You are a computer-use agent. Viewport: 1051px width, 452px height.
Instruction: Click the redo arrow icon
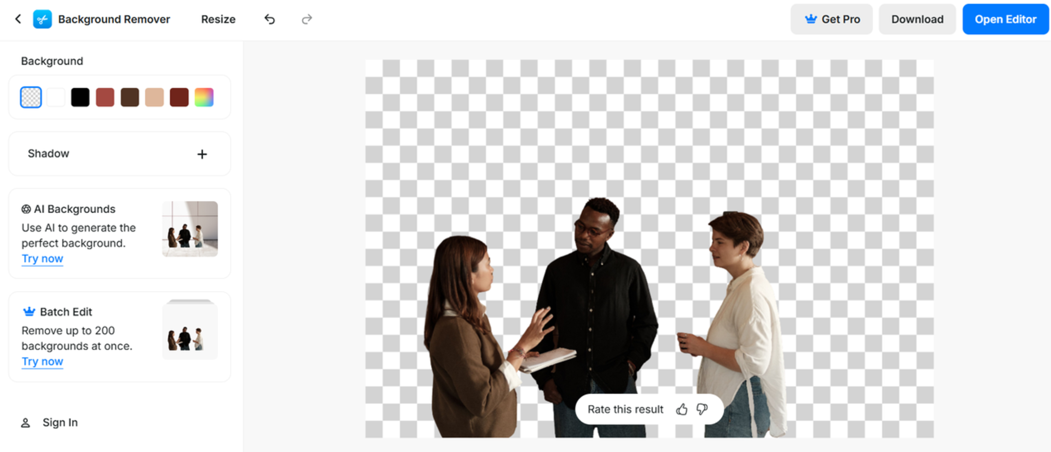[x=307, y=19]
